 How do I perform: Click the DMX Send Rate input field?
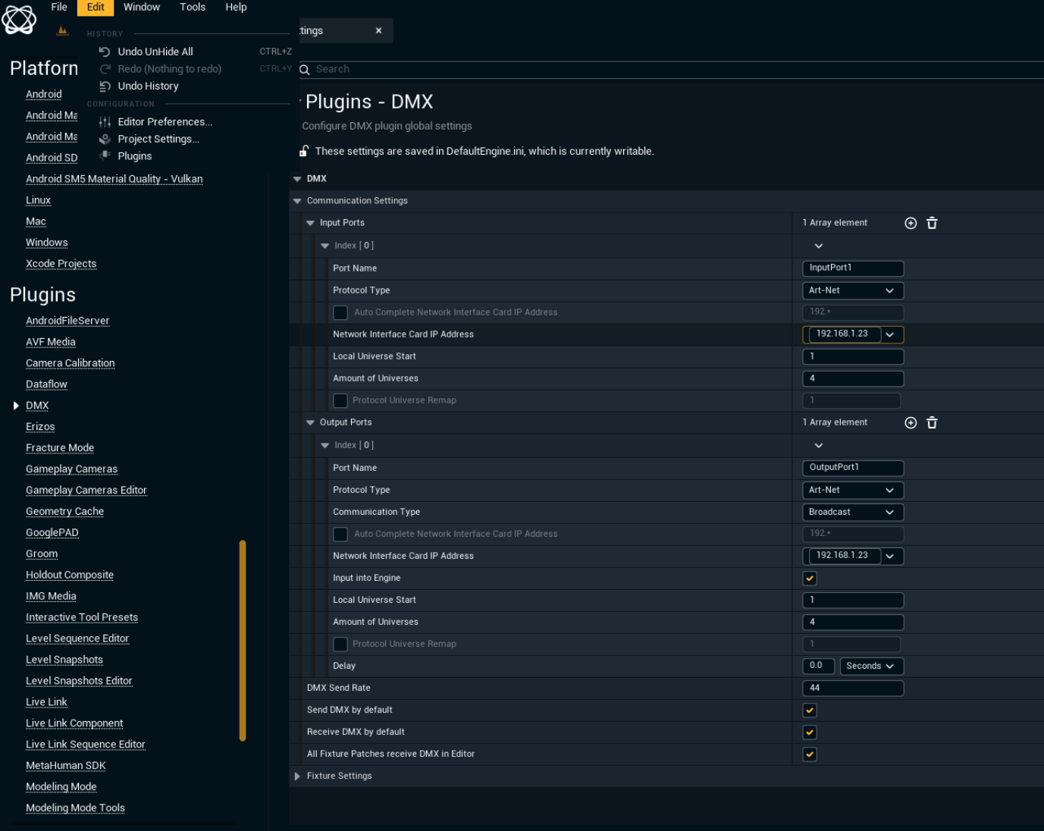click(x=852, y=688)
